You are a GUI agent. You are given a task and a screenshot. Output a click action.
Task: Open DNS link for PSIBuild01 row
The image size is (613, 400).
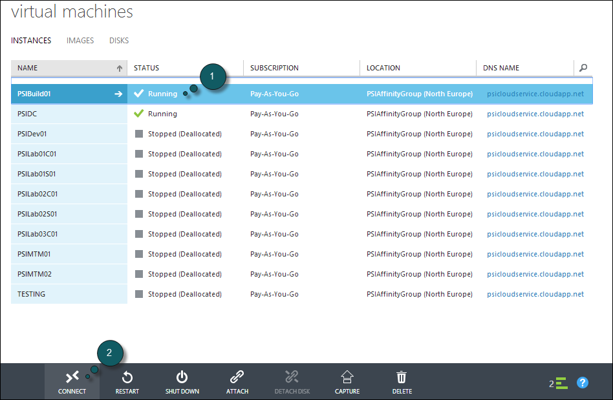click(x=535, y=94)
